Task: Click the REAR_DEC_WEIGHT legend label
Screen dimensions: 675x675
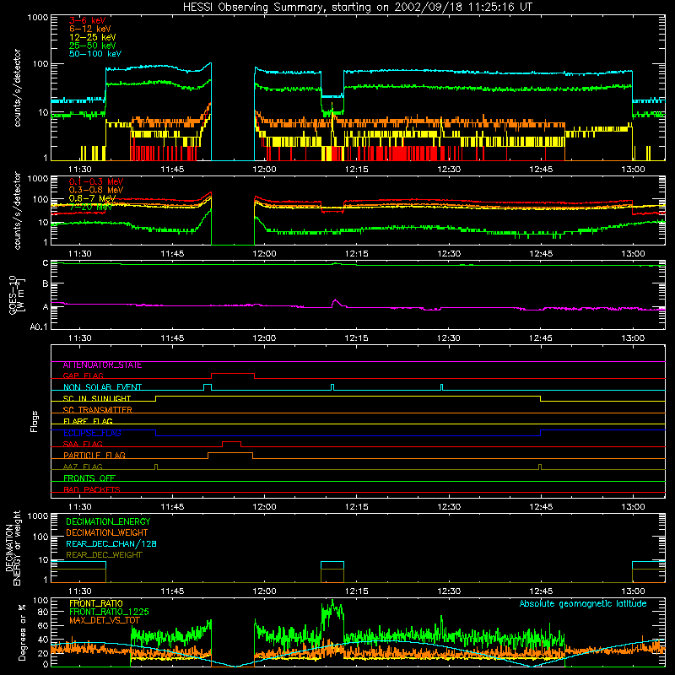Action: click(x=104, y=555)
